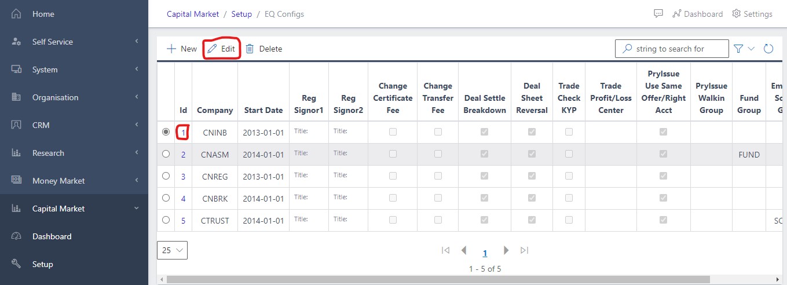This screenshot has width=787, height=285.
Task: Go to the last page icon
Action: point(524,250)
